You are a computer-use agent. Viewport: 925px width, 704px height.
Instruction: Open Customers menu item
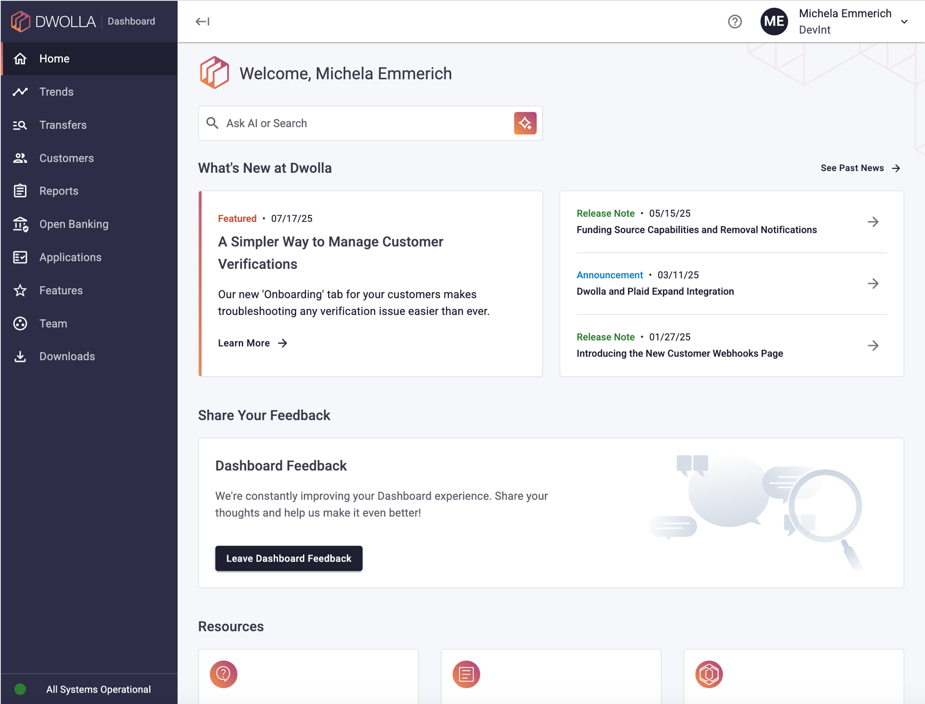click(89, 158)
